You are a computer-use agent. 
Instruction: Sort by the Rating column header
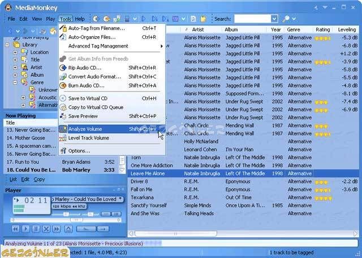point(323,29)
